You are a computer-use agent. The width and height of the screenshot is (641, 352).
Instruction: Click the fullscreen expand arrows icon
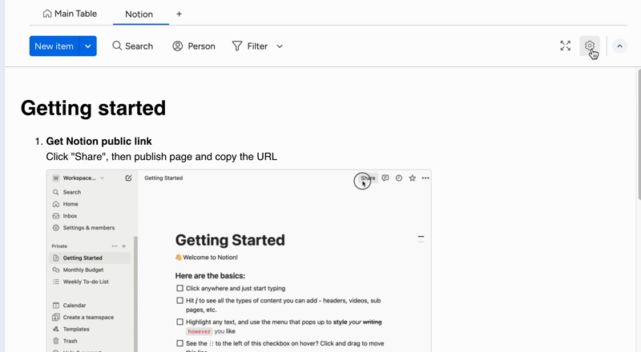click(566, 46)
